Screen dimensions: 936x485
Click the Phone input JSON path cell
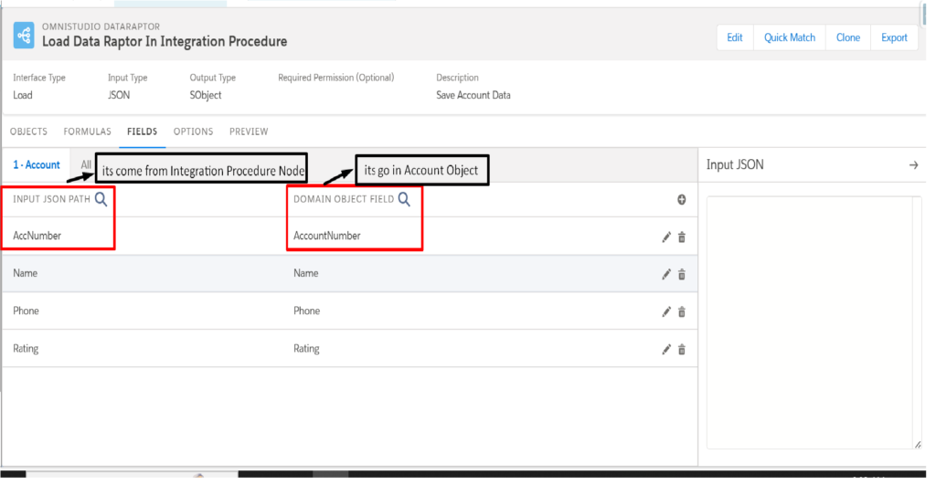(x=26, y=311)
